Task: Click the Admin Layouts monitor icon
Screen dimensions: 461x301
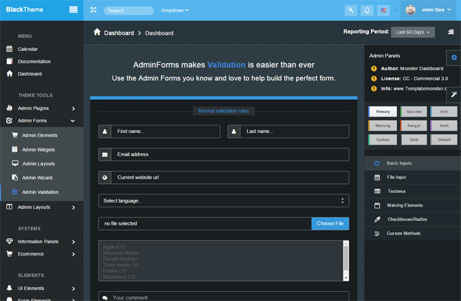Action: 14,163
